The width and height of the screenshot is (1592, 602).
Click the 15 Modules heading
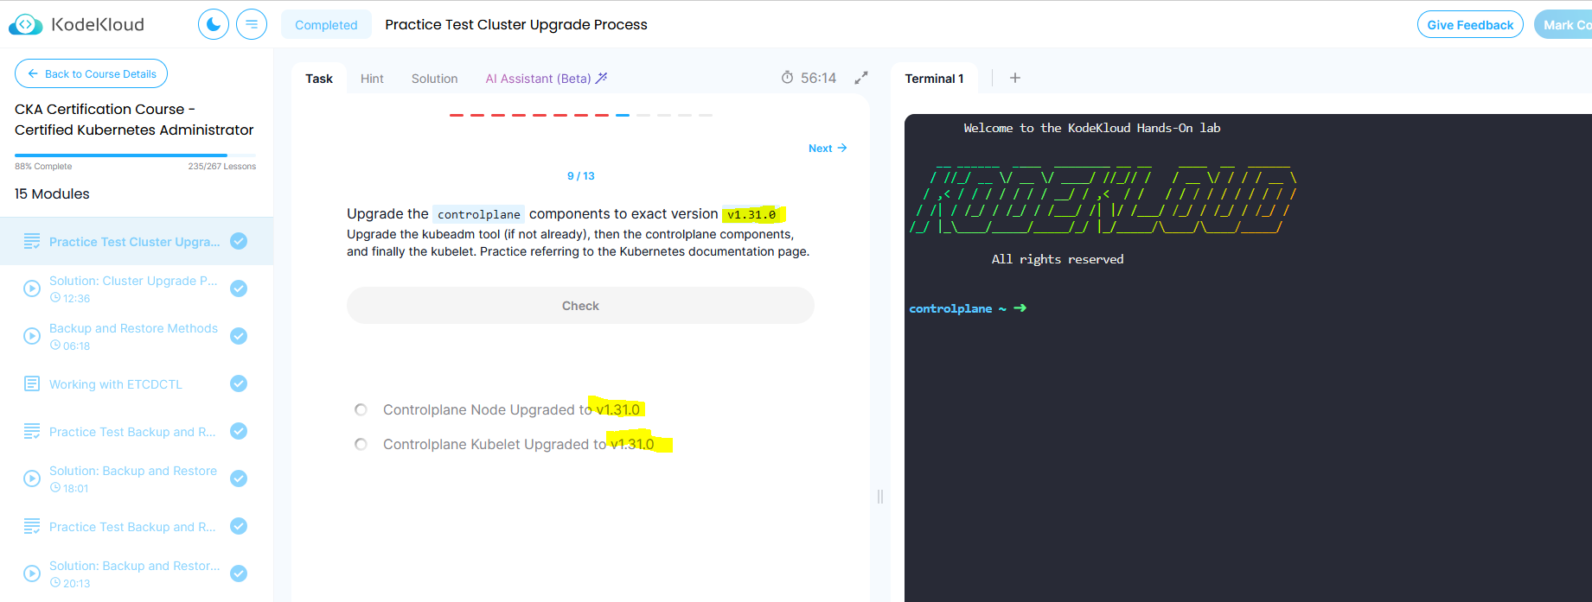[x=52, y=193]
